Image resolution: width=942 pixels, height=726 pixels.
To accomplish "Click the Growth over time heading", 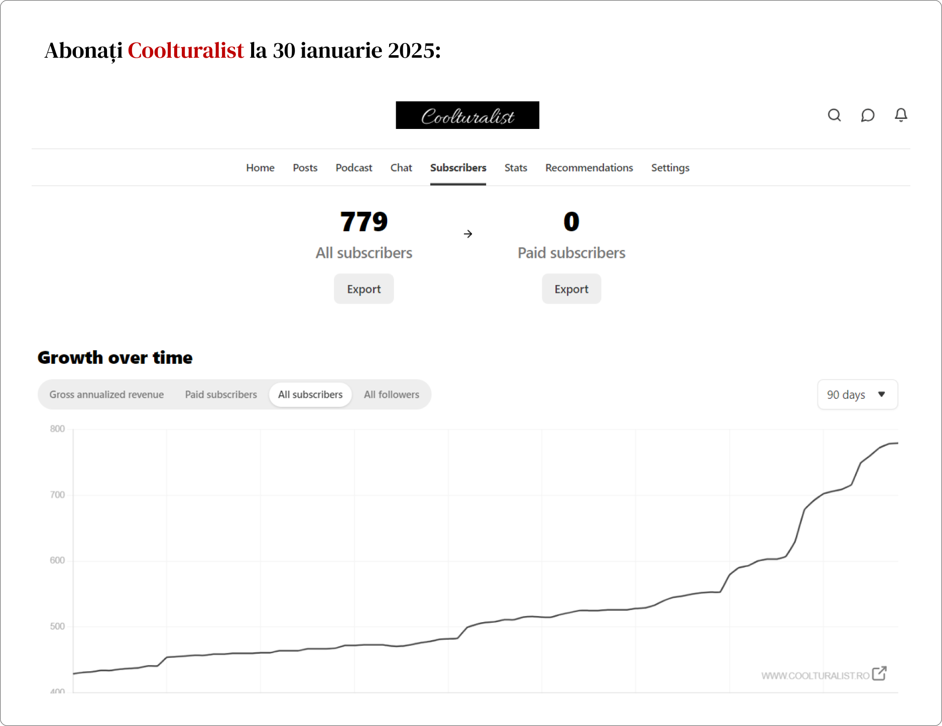I will 115,358.
